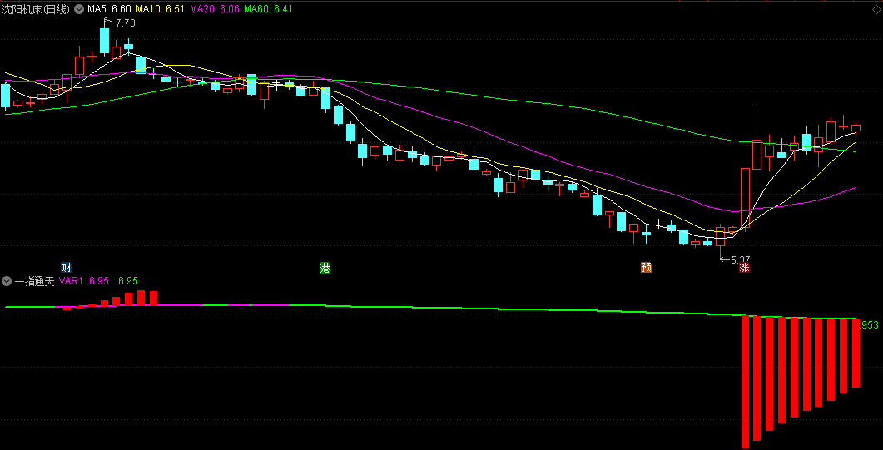Click the VAR1: 6.95 value label
Screen dimensions: 883x450
coord(83,281)
